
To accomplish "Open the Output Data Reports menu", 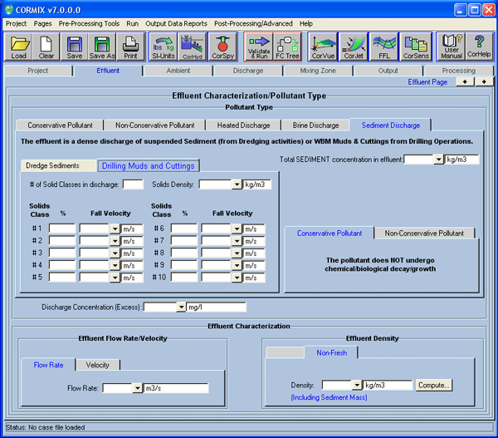I will 176,23.
